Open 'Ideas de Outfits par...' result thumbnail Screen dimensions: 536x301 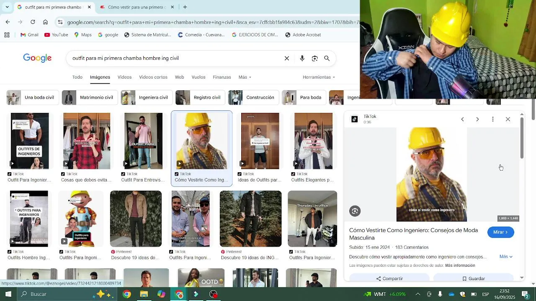[260, 141]
